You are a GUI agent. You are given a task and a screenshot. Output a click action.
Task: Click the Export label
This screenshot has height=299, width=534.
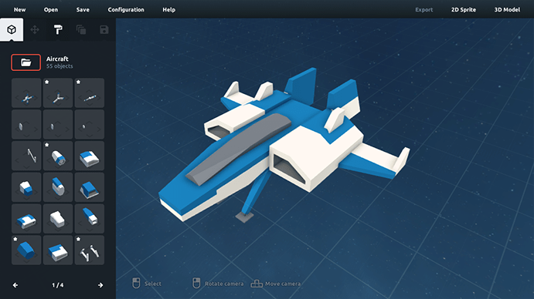(424, 9)
